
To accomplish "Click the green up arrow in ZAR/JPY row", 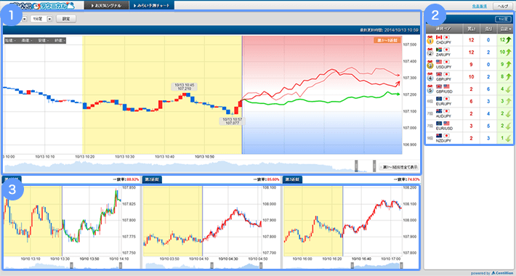I will click(x=508, y=52).
